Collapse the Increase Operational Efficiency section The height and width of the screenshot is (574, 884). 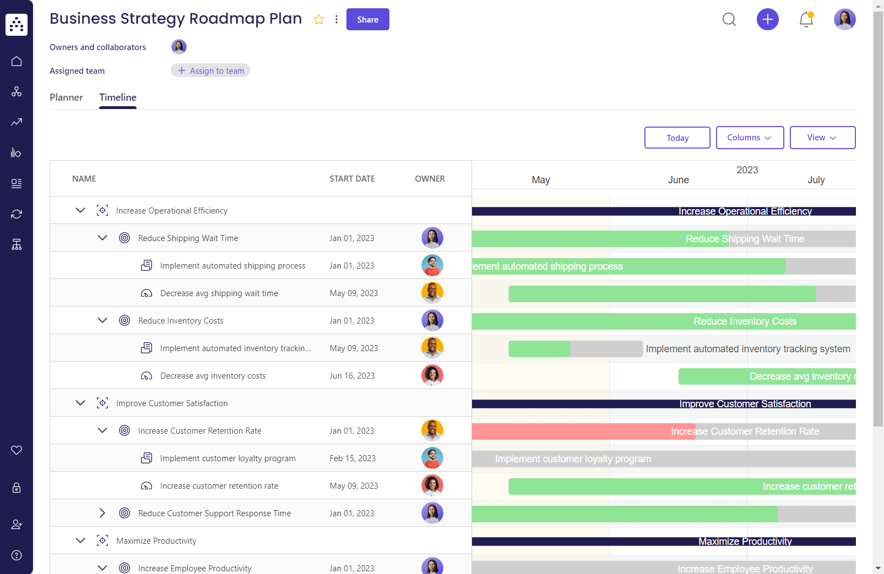pyautogui.click(x=80, y=210)
